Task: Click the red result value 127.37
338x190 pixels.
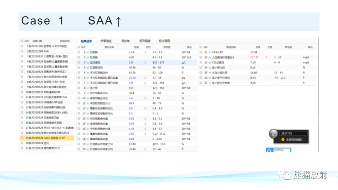Action: point(254,57)
